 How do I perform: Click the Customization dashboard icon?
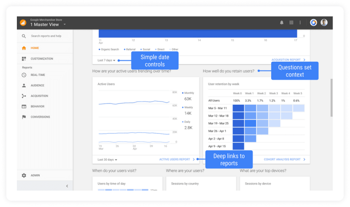pos(24,58)
